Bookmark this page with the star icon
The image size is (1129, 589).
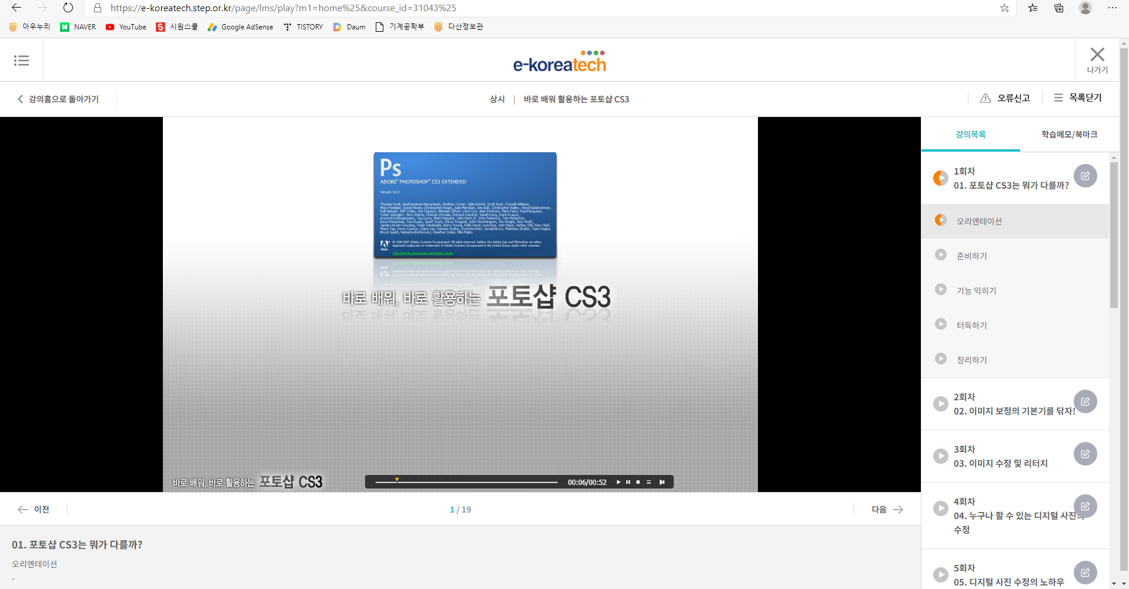(1004, 8)
